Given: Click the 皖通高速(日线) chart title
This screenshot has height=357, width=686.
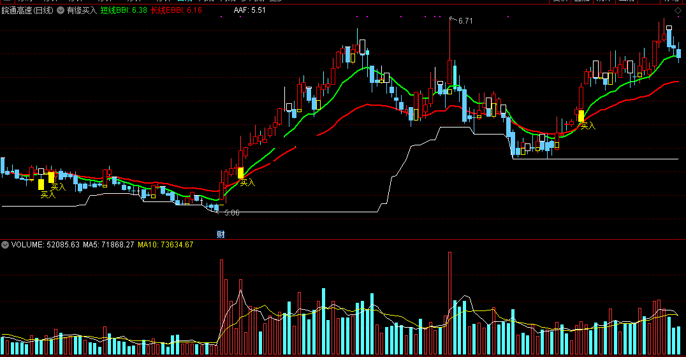Looking at the screenshot, I should (x=27, y=10).
